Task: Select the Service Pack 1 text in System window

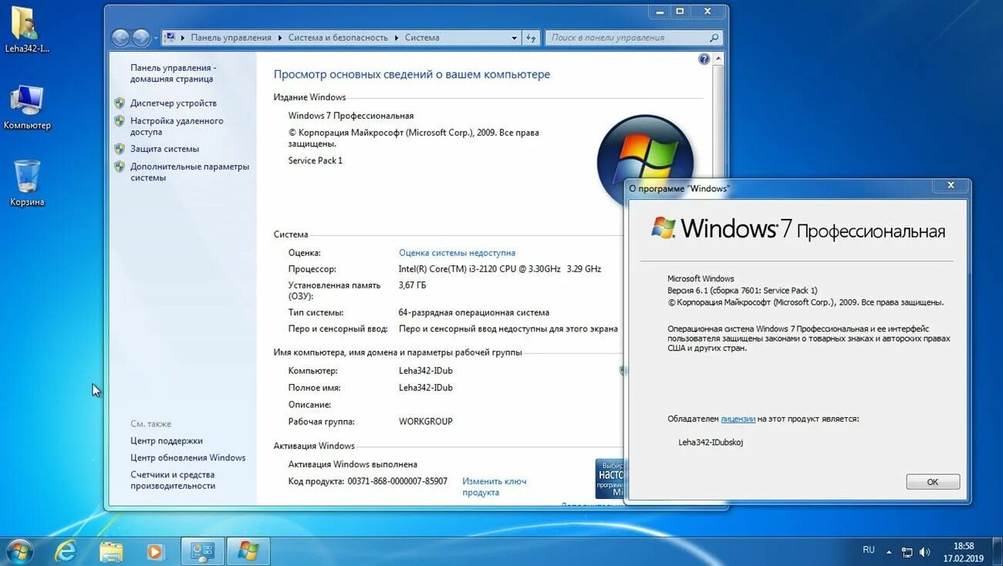Action: 315,160
